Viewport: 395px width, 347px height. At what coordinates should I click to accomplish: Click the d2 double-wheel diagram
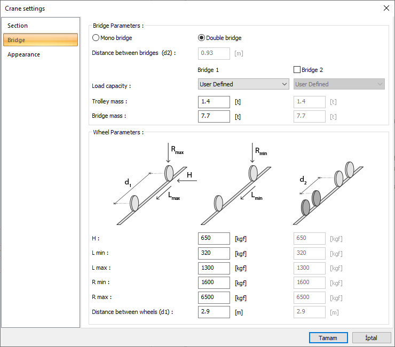(328, 187)
